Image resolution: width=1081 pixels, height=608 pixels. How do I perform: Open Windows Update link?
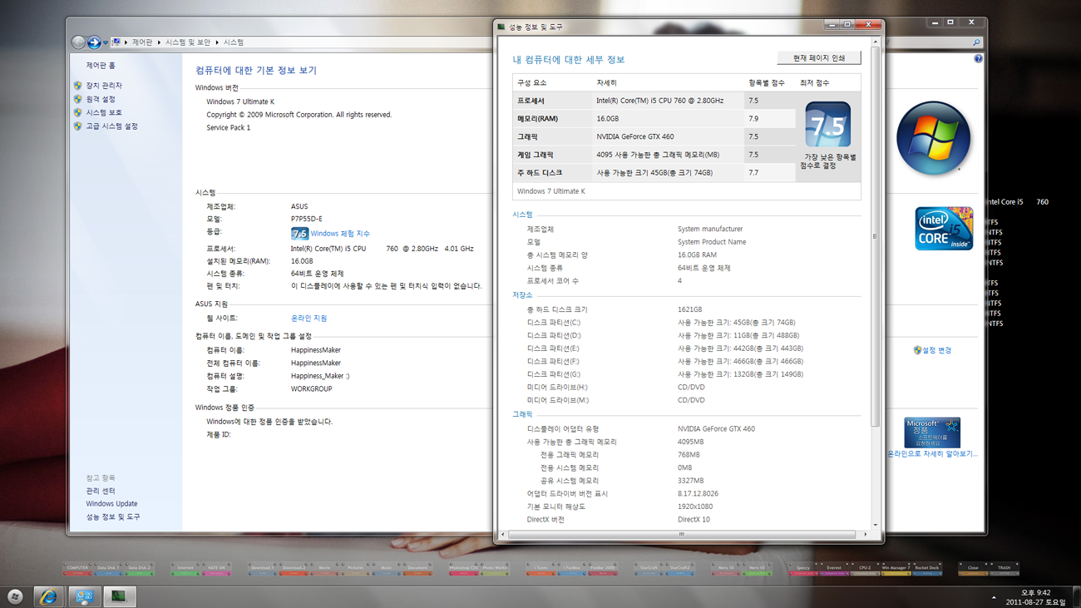(x=111, y=504)
